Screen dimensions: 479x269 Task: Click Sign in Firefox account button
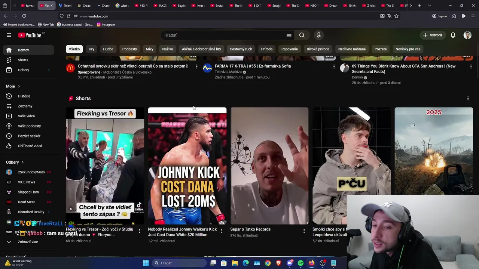click(440, 16)
